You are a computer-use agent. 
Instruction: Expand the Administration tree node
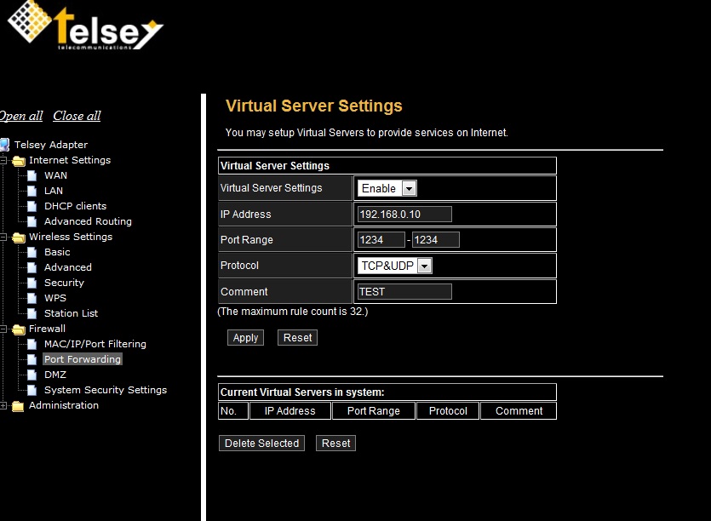click(3, 406)
